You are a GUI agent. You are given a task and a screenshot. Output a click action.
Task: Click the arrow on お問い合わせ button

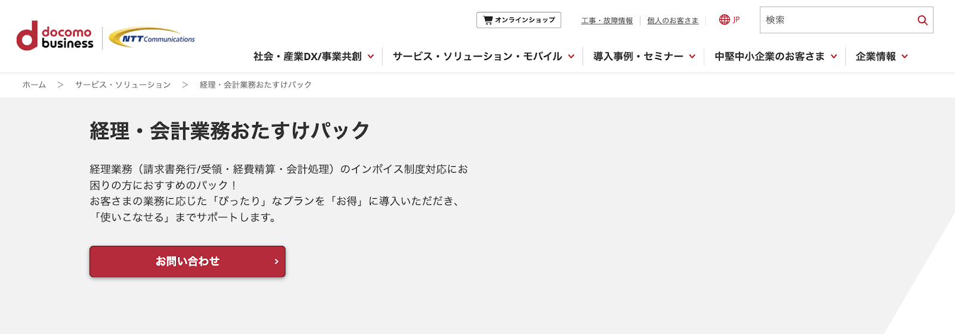pyautogui.click(x=276, y=261)
